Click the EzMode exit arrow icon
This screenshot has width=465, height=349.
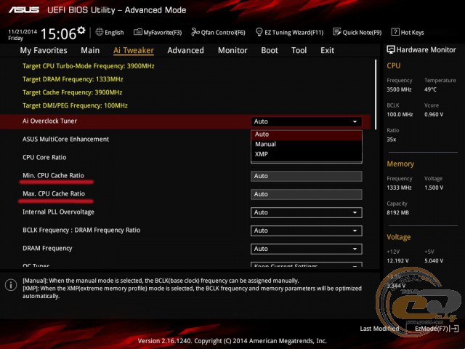(455, 329)
